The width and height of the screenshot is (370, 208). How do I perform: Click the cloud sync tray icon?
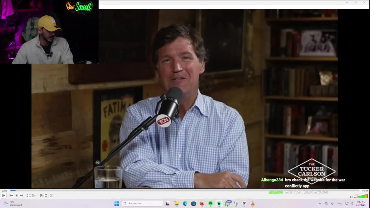click(x=326, y=203)
